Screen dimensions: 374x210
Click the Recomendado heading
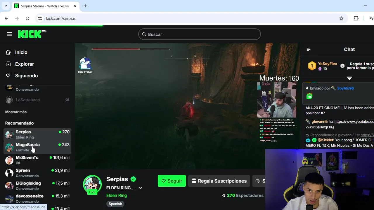(19, 123)
